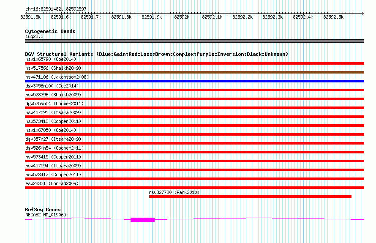Select the magenta NECAB2 exon block
This screenshot has width=376, height=243.
[x=142, y=219]
